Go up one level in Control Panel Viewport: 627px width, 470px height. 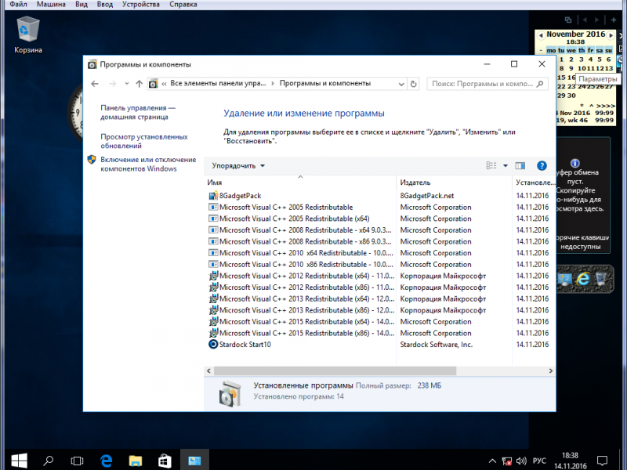pos(140,84)
